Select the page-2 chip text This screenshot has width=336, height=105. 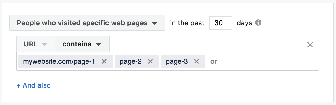(x=131, y=61)
